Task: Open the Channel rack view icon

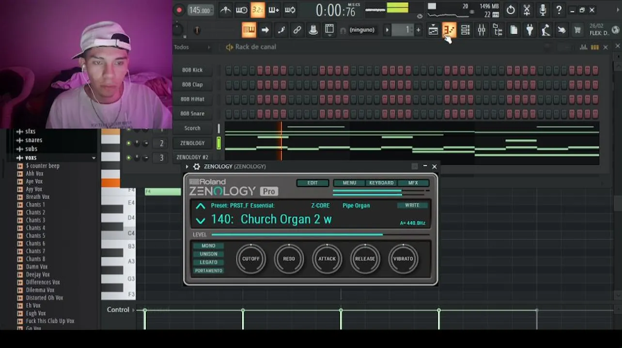Action: pyautogui.click(x=465, y=30)
